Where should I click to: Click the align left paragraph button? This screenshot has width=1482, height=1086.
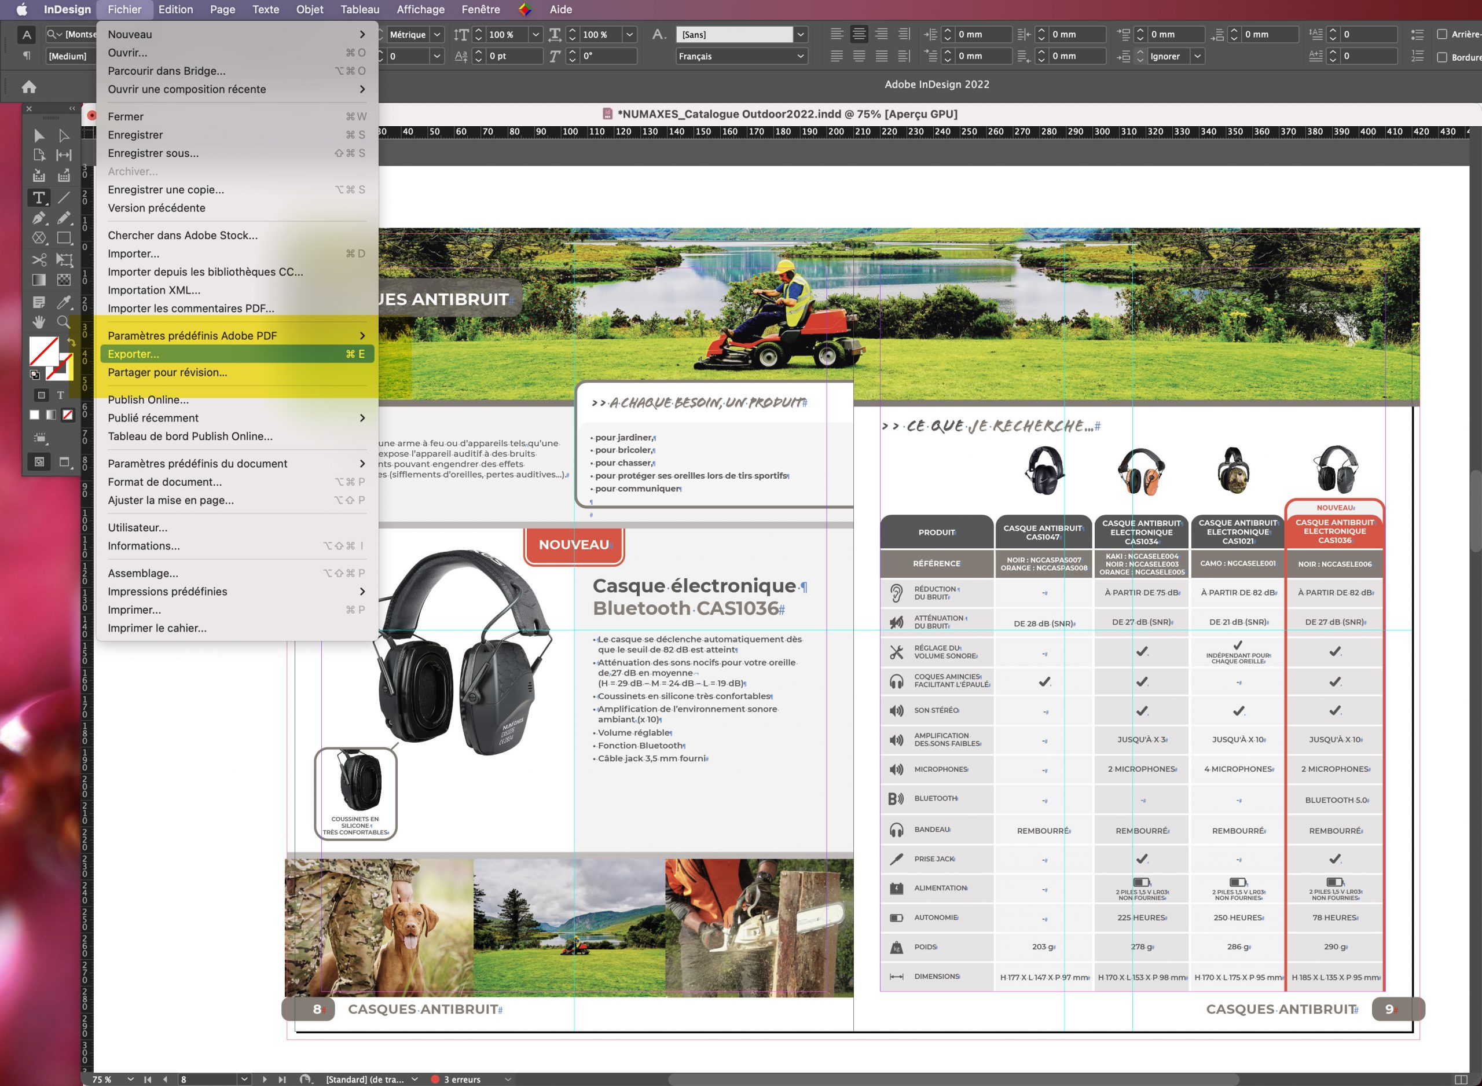[x=837, y=34]
